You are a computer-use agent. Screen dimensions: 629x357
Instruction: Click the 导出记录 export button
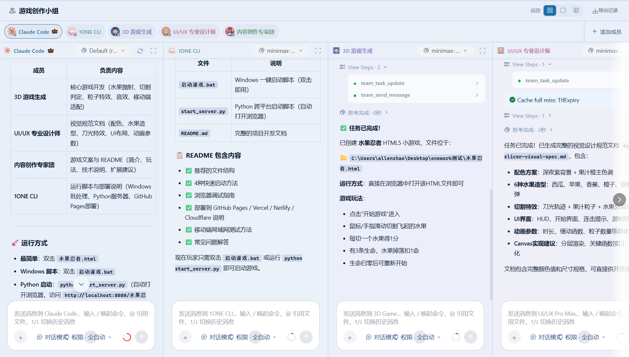(605, 10)
